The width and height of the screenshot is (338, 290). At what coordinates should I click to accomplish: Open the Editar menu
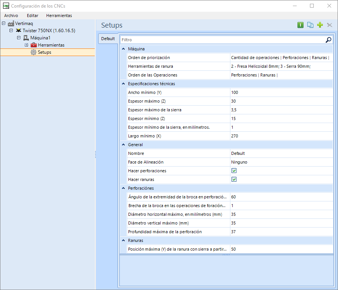[33, 16]
